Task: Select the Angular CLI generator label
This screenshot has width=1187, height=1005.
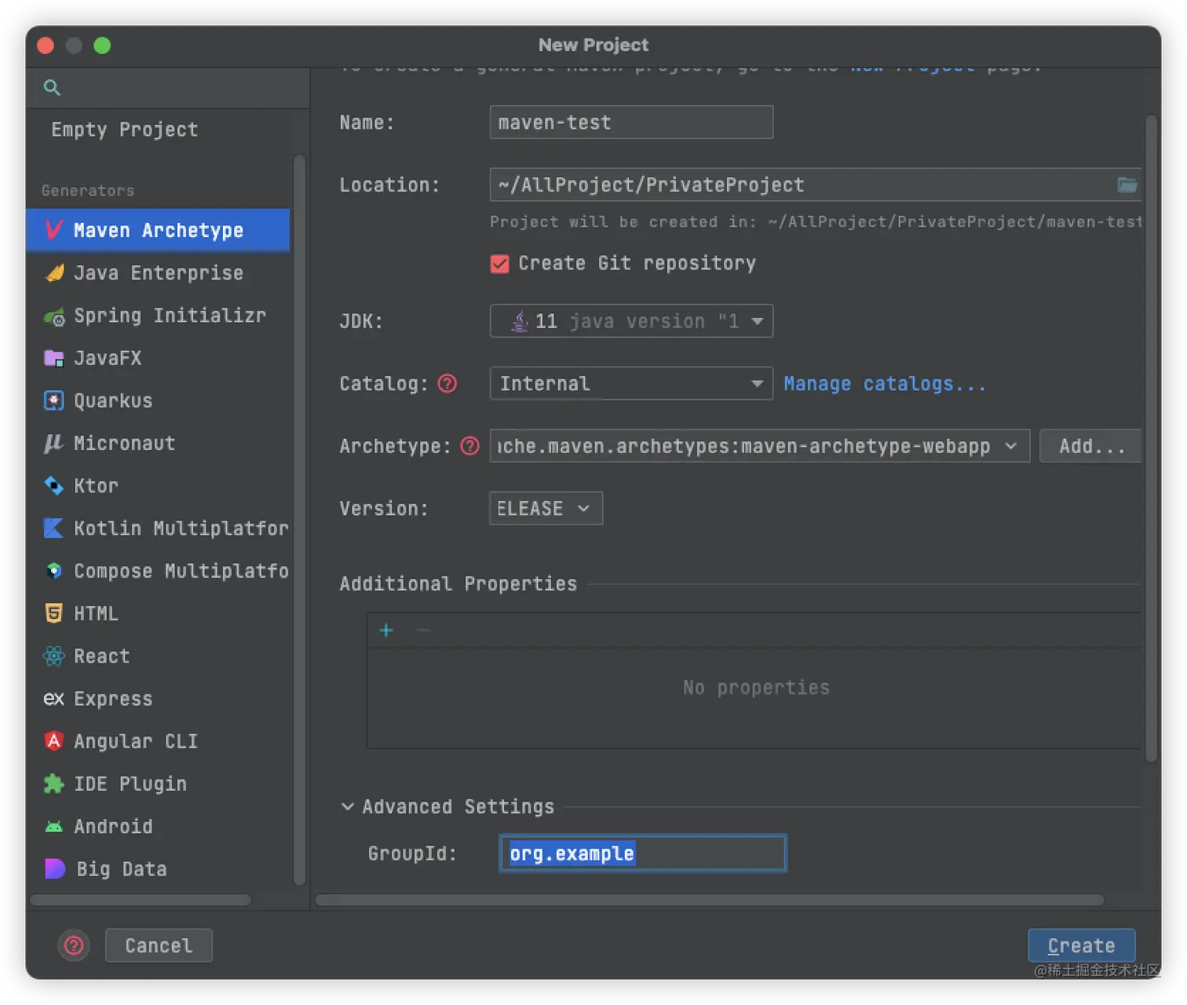Action: click(x=136, y=741)
